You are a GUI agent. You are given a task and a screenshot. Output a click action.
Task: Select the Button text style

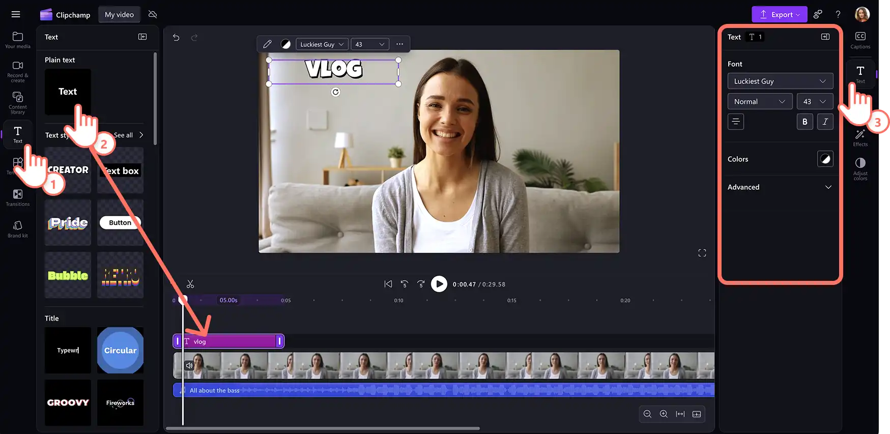coord(120,222)
